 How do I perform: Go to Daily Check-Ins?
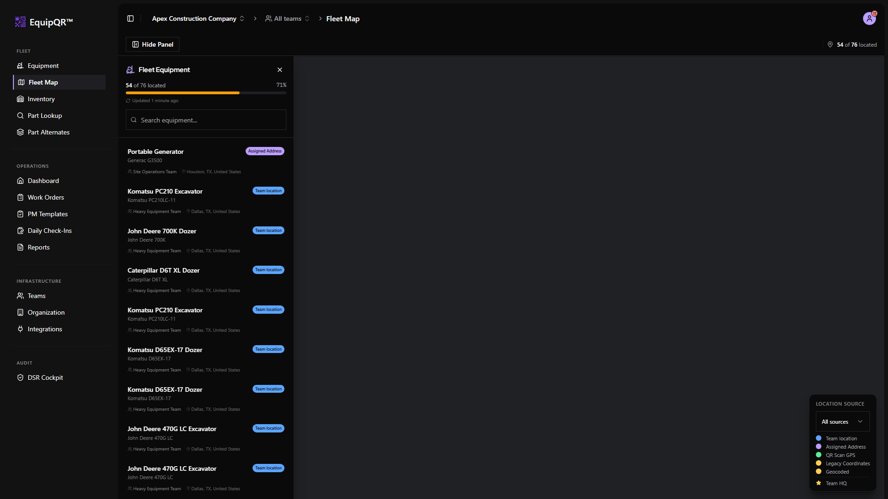tap(59, 231)
